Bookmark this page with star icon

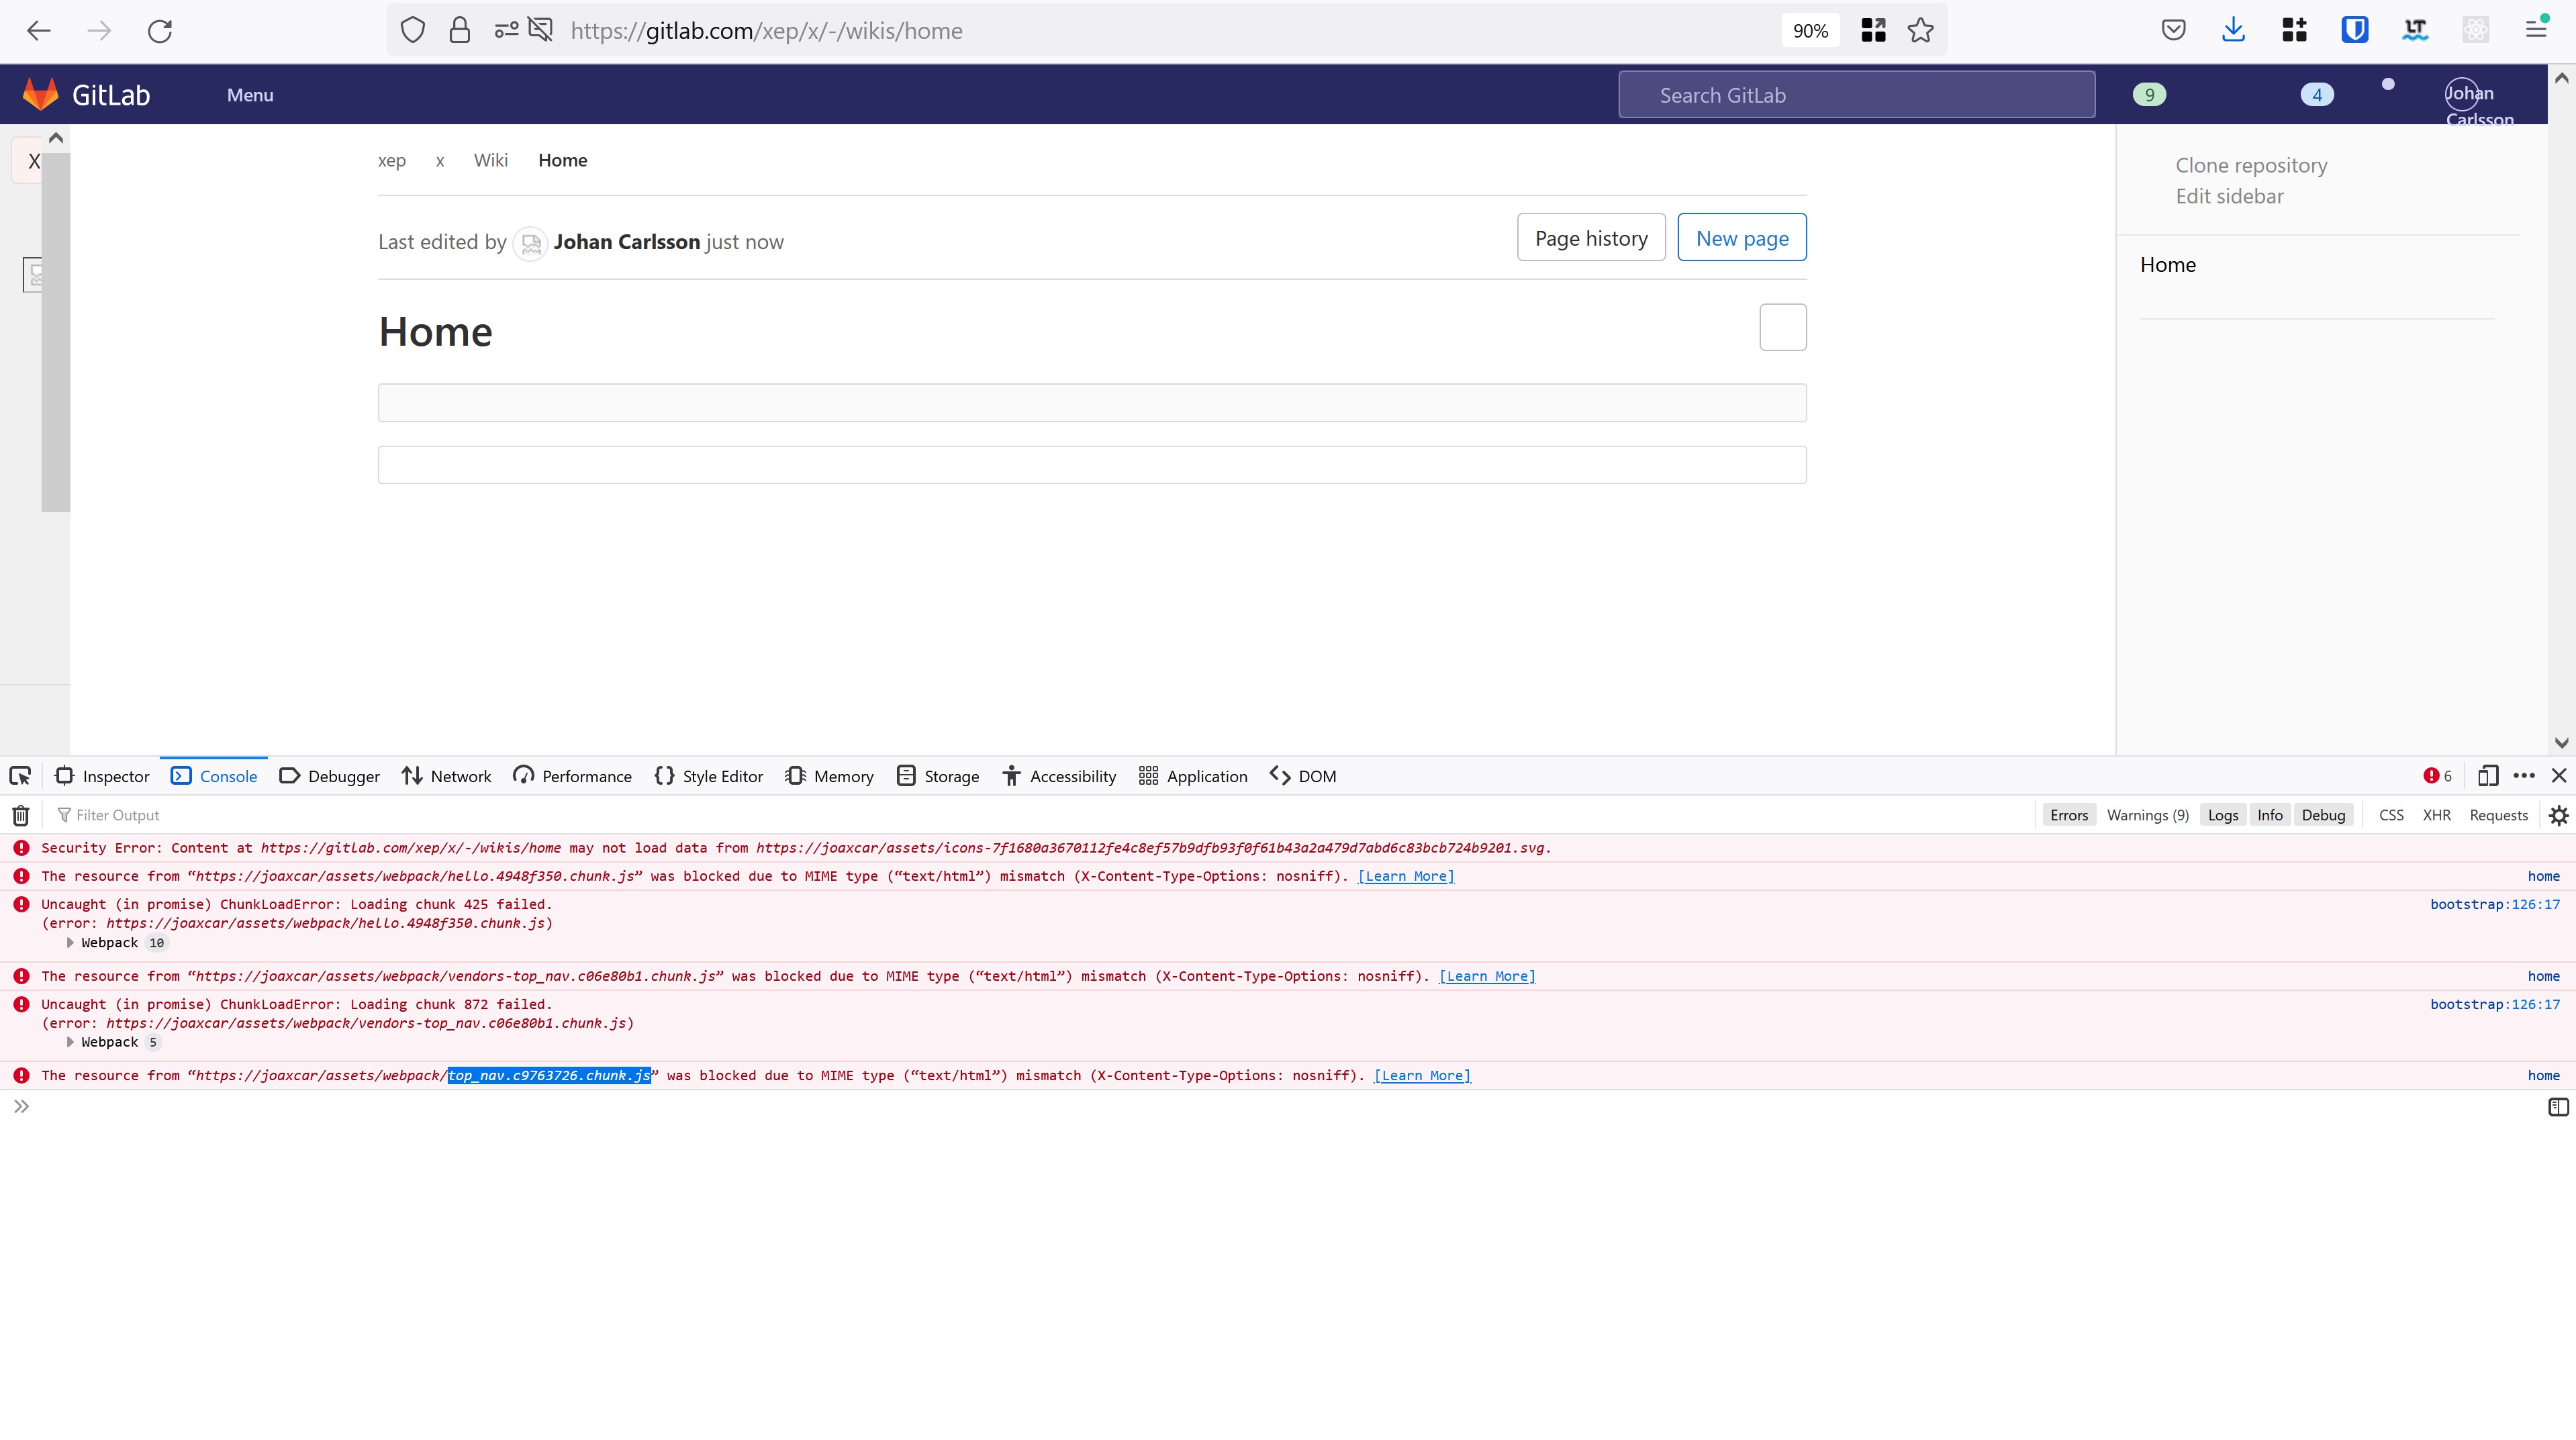coord(1920,31)
